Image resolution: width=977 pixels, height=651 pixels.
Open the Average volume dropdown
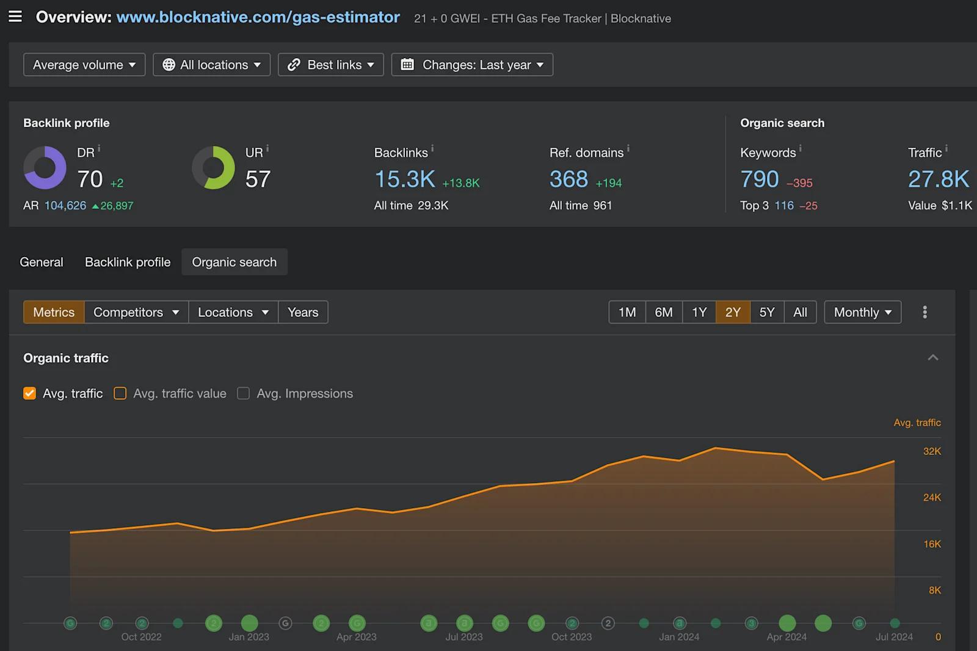[84, 65]
